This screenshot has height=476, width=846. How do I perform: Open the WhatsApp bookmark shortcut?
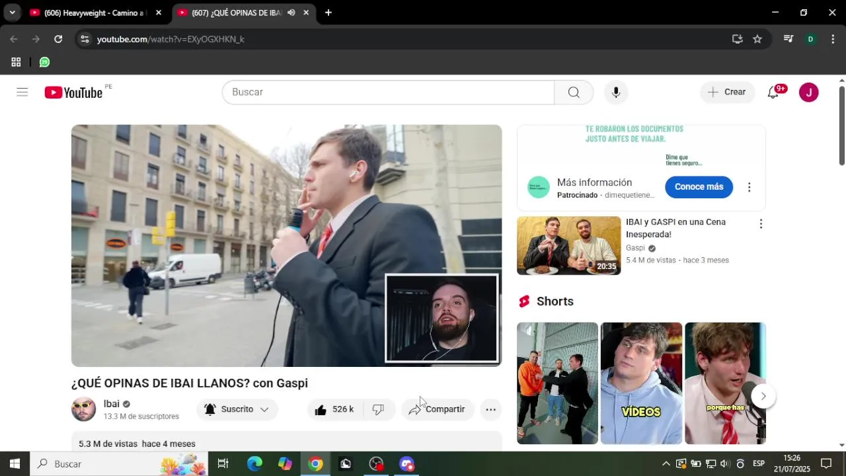point(44,62)
